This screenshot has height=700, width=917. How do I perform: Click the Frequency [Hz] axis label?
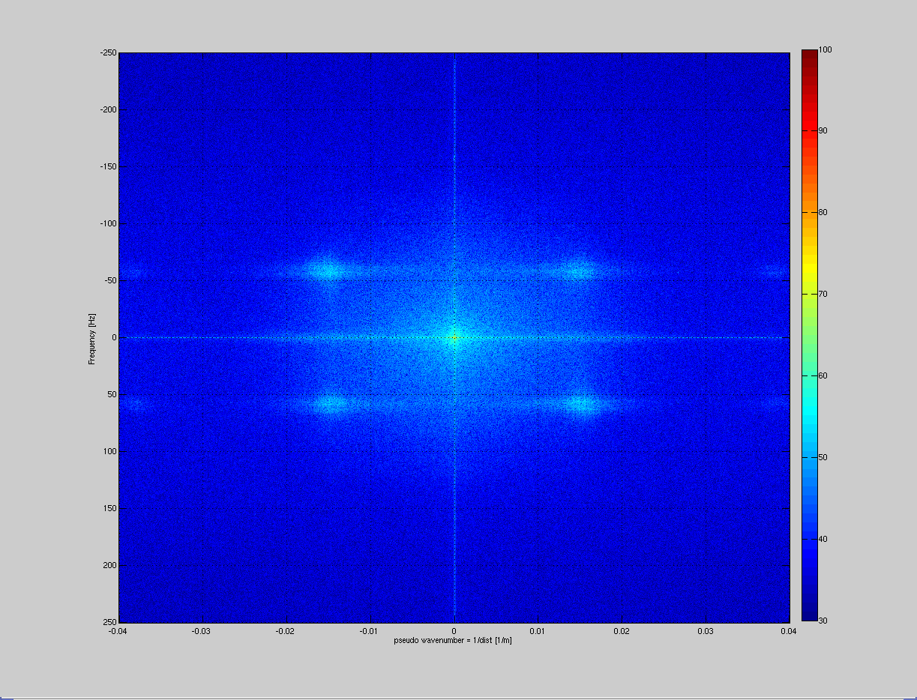[92, 337]
